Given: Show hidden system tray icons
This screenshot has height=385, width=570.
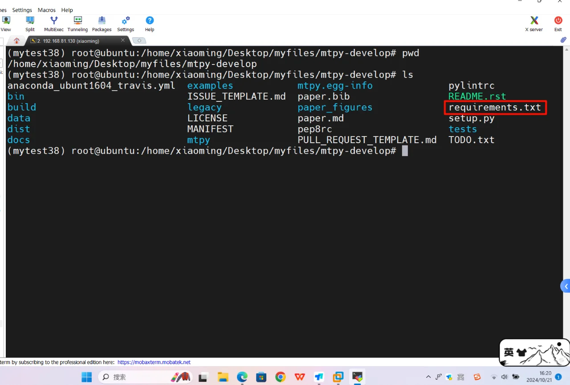Looking at the screenshot, I should [428, 377].
